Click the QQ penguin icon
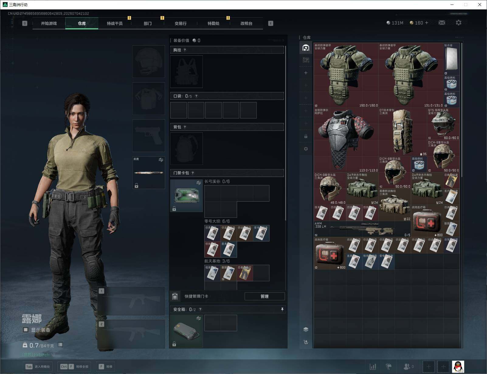The height and width of the screenshot is (374, 487). point(458,367)
